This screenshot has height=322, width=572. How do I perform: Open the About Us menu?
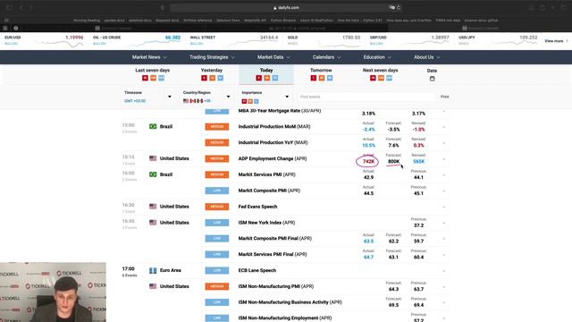coord(427,57)
